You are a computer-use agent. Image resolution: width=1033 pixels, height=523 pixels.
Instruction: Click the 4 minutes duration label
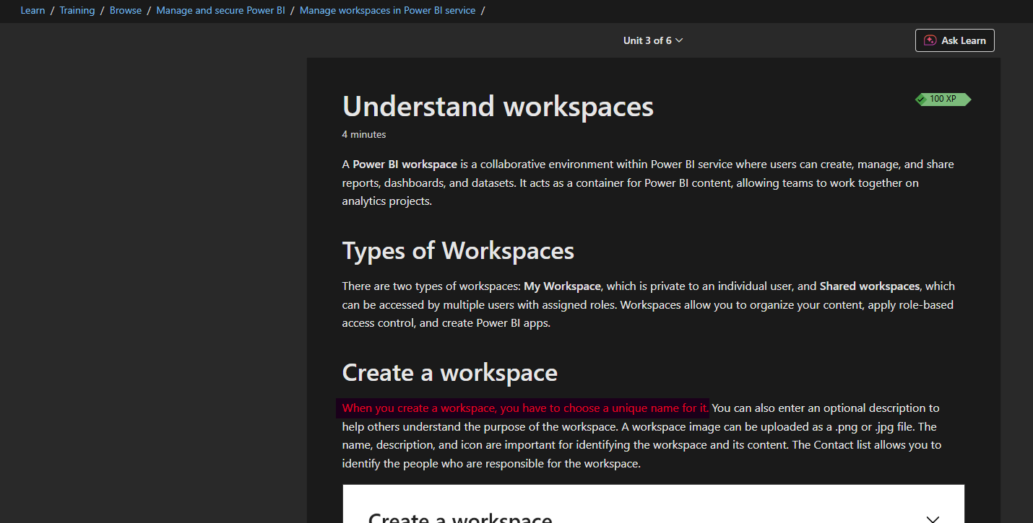click(363, 134)
